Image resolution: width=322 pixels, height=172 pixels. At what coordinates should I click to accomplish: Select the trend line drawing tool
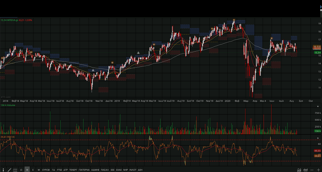[9, 170]
